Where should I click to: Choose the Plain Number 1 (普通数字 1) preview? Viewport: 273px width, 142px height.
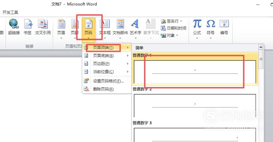click(x=195, y=72)
